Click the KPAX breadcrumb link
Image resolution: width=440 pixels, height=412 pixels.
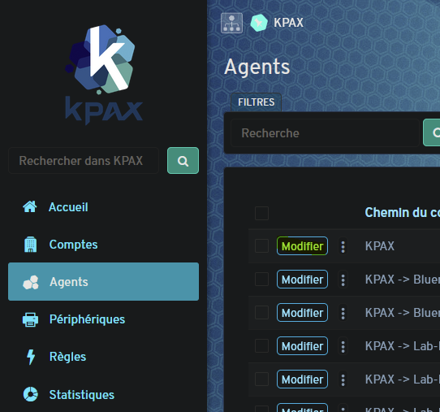coord(288,23)
